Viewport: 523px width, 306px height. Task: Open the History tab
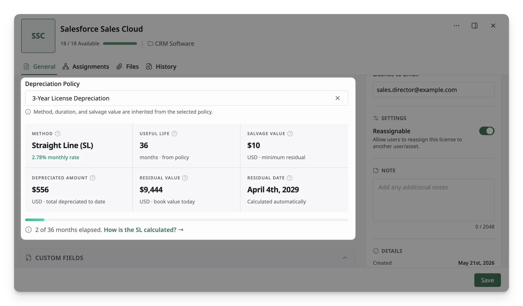coord(161,67)
